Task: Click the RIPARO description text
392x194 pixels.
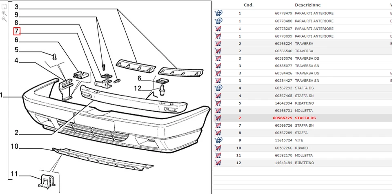Action: point(301,148)
